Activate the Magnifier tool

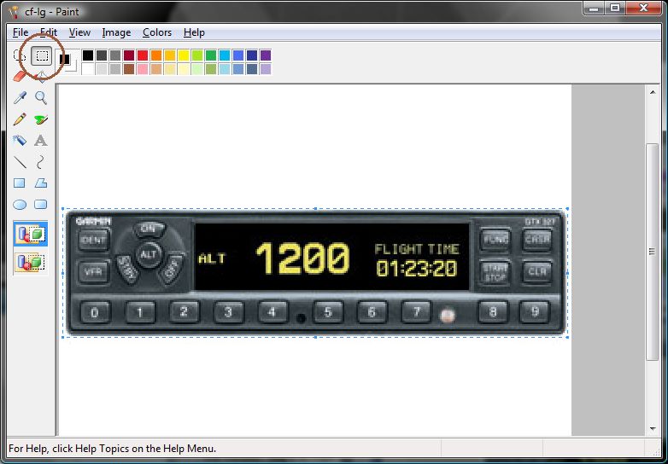tap(41, 98)
